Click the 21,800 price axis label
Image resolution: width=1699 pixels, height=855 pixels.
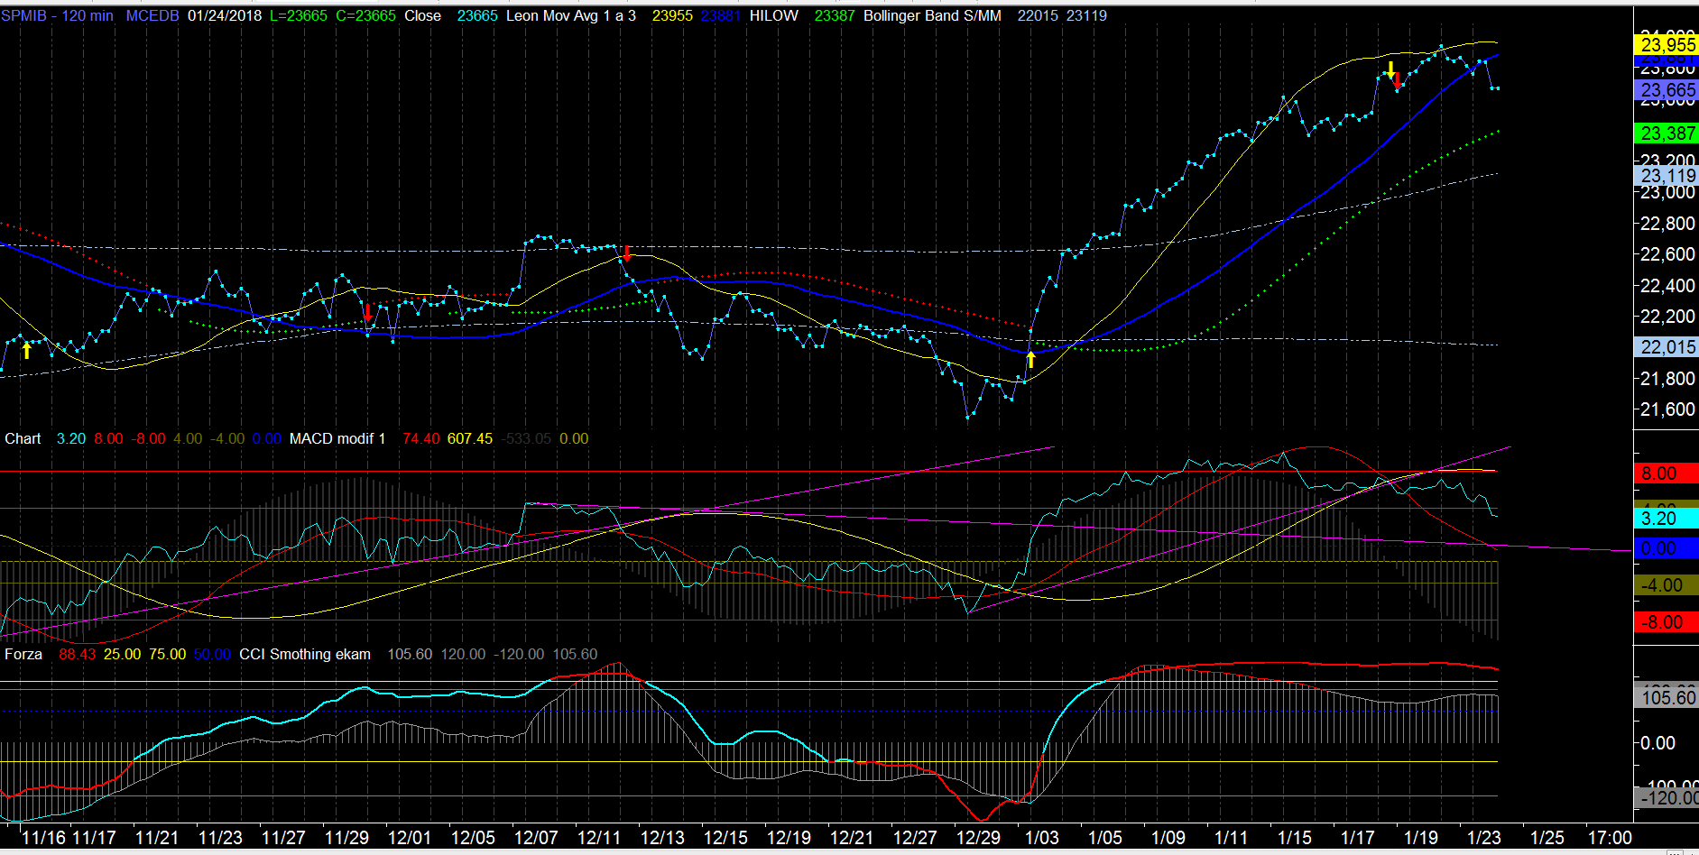pyautogui.click(x=1667, y=379)
